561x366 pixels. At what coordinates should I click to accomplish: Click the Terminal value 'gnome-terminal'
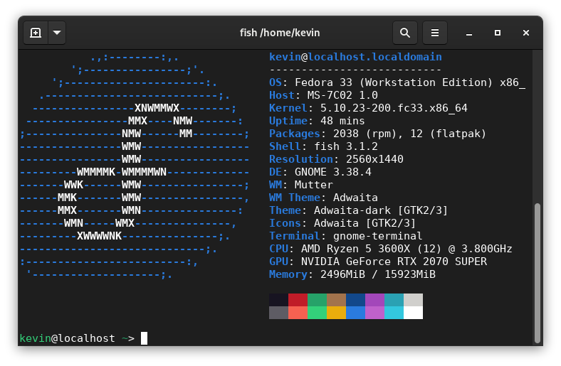[x=377, y=236]
